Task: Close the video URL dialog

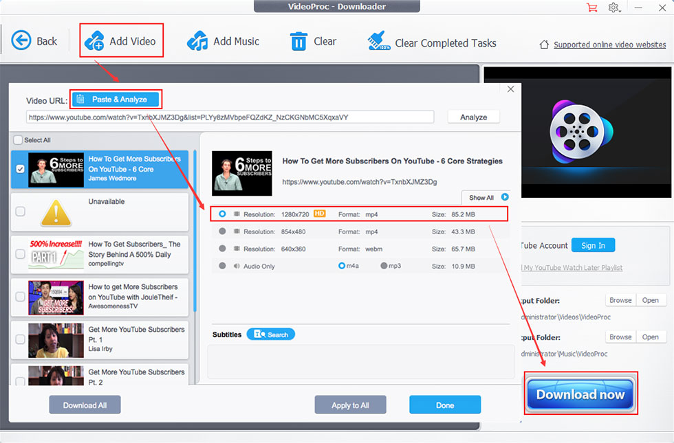Action: (x=510, y=89)
